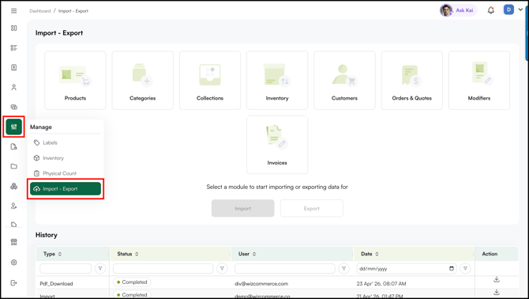
Task: Click the Manage sliders sidebar icon
Action: (x=14, y=127)
